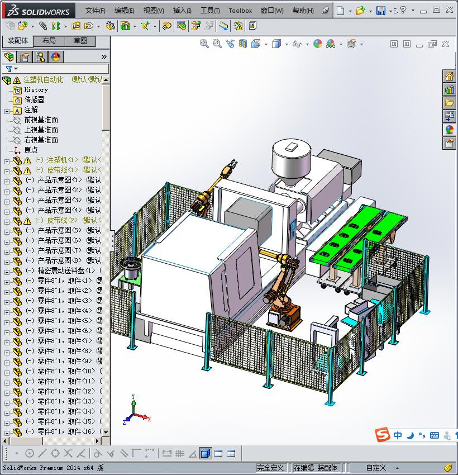Click the New document icon
The width and height of the screenshot is (458, 475).
pos(341,11)
